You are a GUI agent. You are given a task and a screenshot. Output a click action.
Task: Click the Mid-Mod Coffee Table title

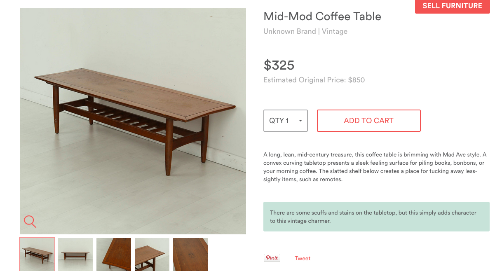322,16
